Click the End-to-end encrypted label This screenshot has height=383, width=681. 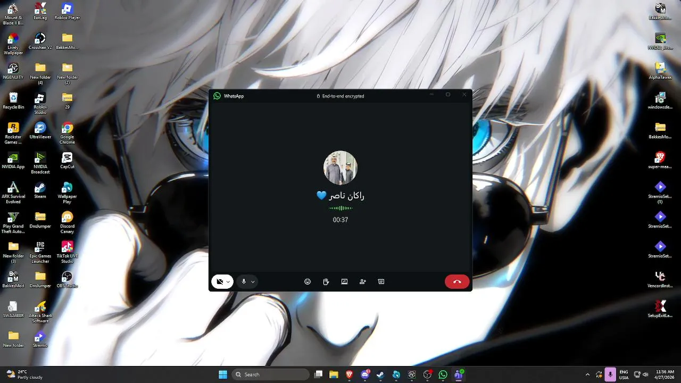point(340,96)
